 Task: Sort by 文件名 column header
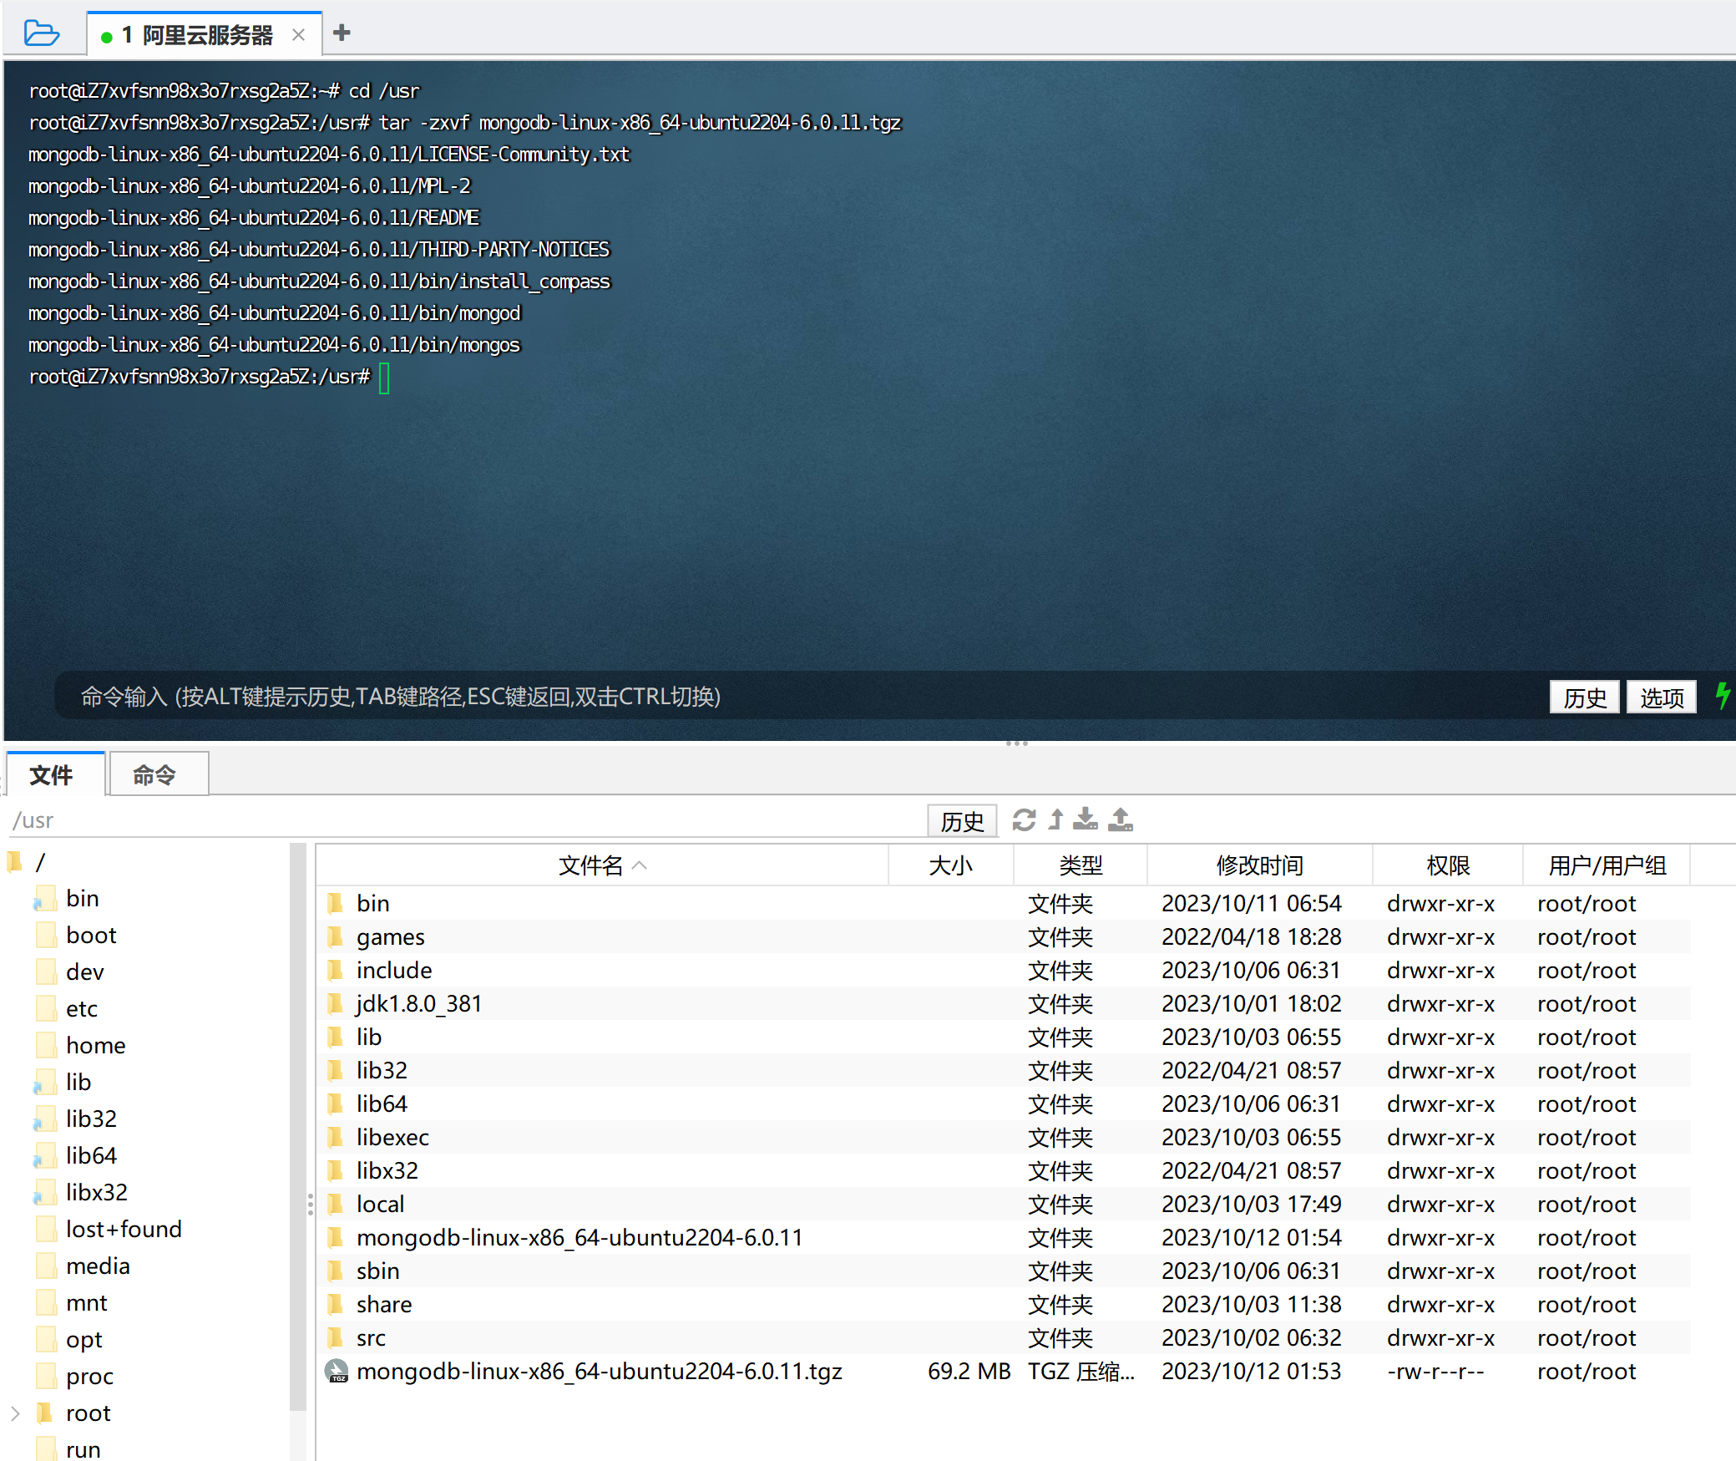pyautogui.click(x=602, y=865)
